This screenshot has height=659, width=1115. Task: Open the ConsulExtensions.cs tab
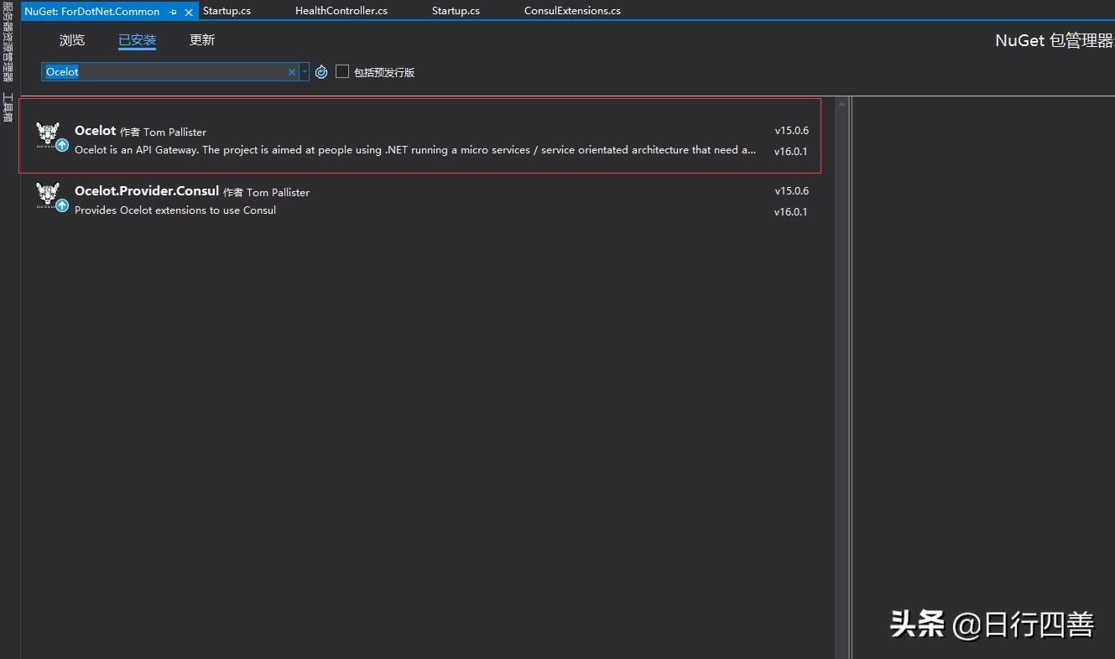click(x=572, y=11)
